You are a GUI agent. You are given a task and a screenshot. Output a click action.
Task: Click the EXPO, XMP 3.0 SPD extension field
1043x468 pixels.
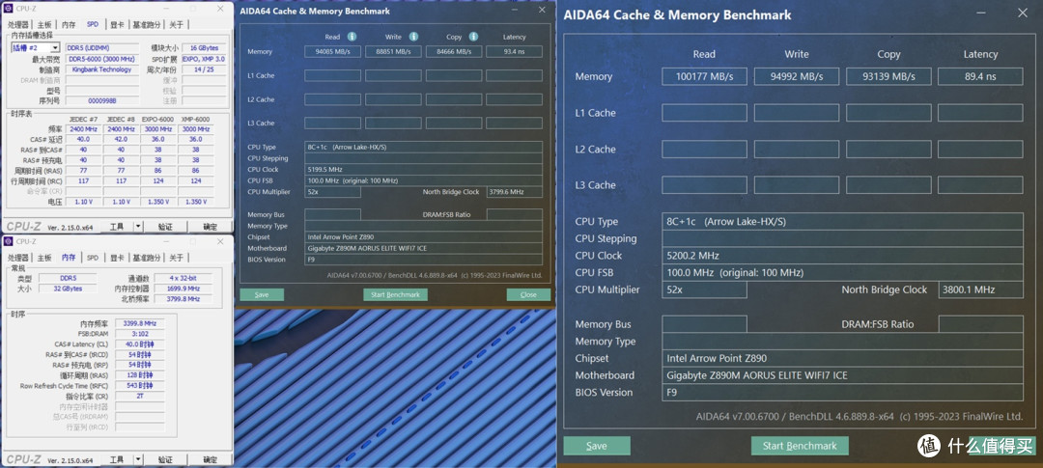coord(204,59)
